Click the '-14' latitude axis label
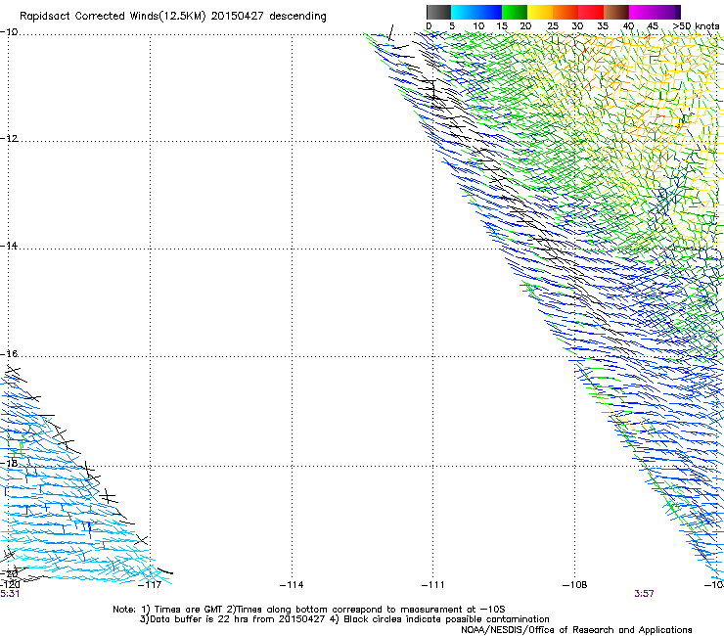724x636 pixels. click(9, 246)
